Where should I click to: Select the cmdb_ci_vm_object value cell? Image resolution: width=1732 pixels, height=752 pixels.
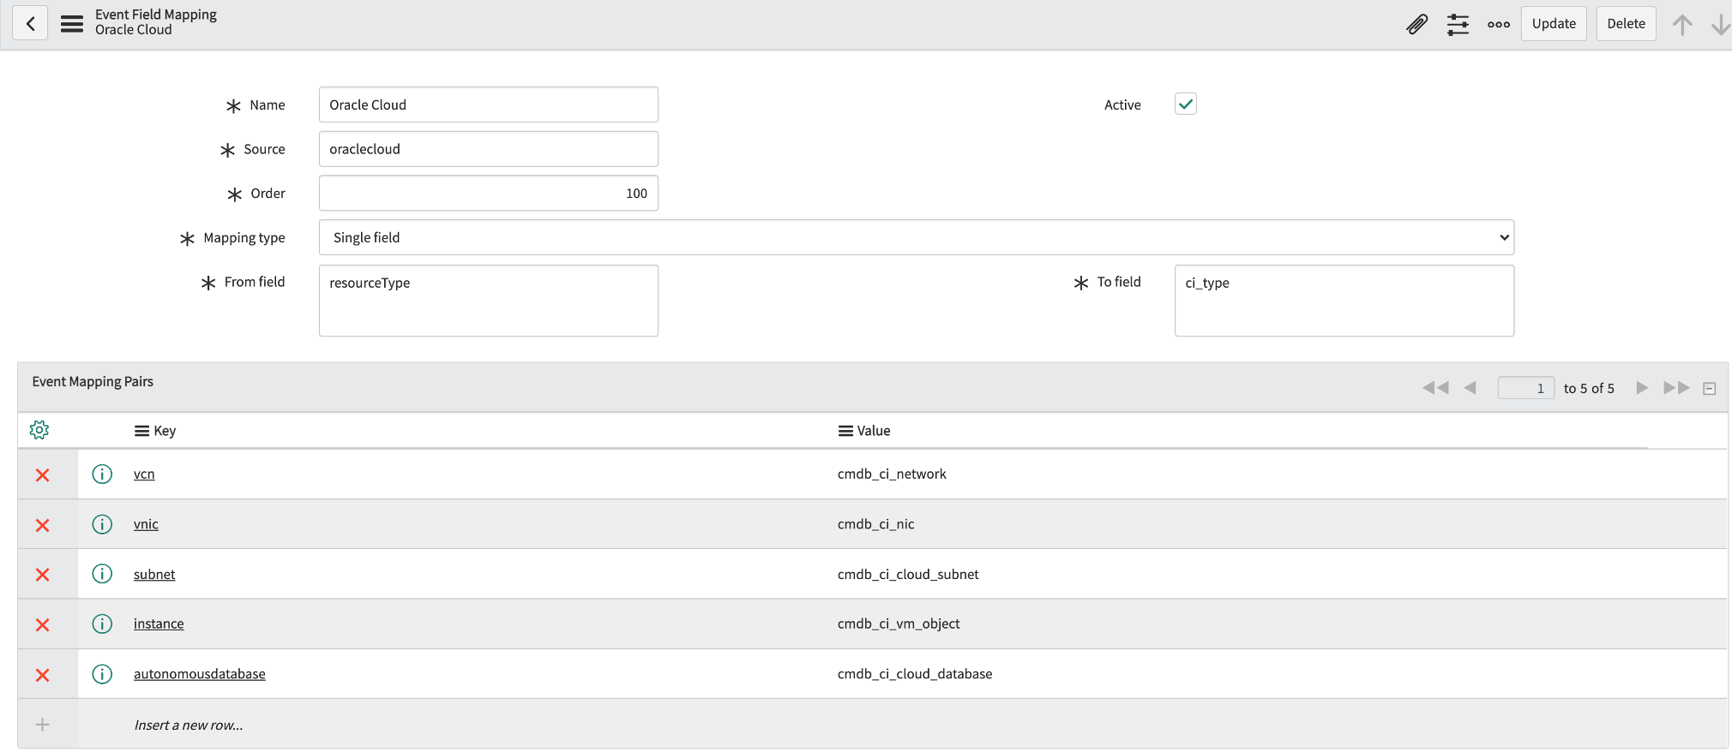899,624
